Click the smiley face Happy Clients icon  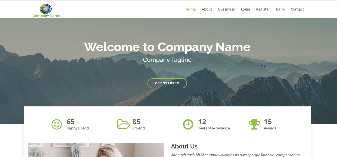click(x=57, y=124)
